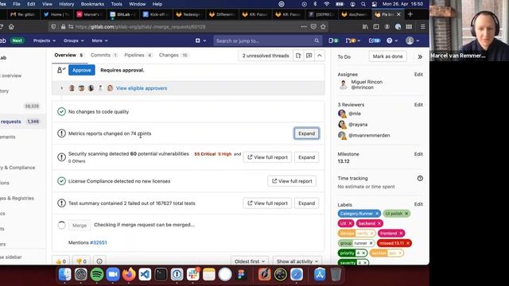The height and width of the screenshot is (286, 509).
Task: Add a reaction with smiley icon
Action: pyautogui.click(x=99, y=261)
